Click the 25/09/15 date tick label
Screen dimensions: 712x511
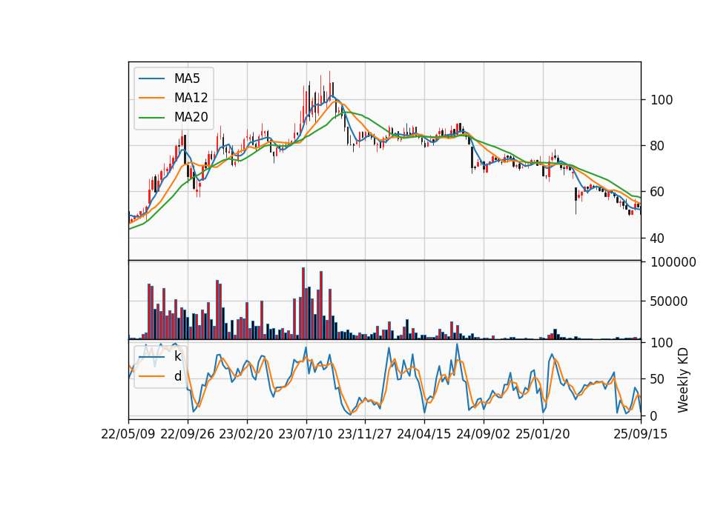641,434
